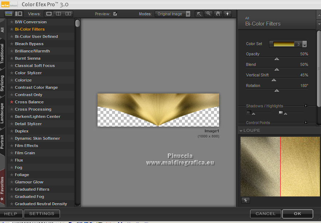The width and height of the screenshot is (321, 223).
Task: Select the Dynamic Skin Softener filter
Action: (x=37, y=138)
